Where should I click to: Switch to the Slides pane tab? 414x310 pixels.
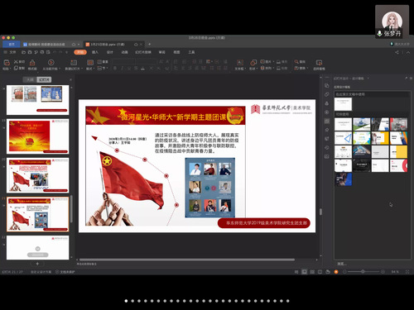[x=44, y=79]
